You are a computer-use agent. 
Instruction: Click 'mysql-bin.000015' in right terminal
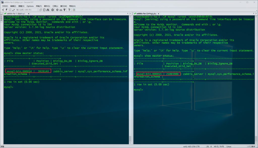pyautogui.click(x=149, y=74)
